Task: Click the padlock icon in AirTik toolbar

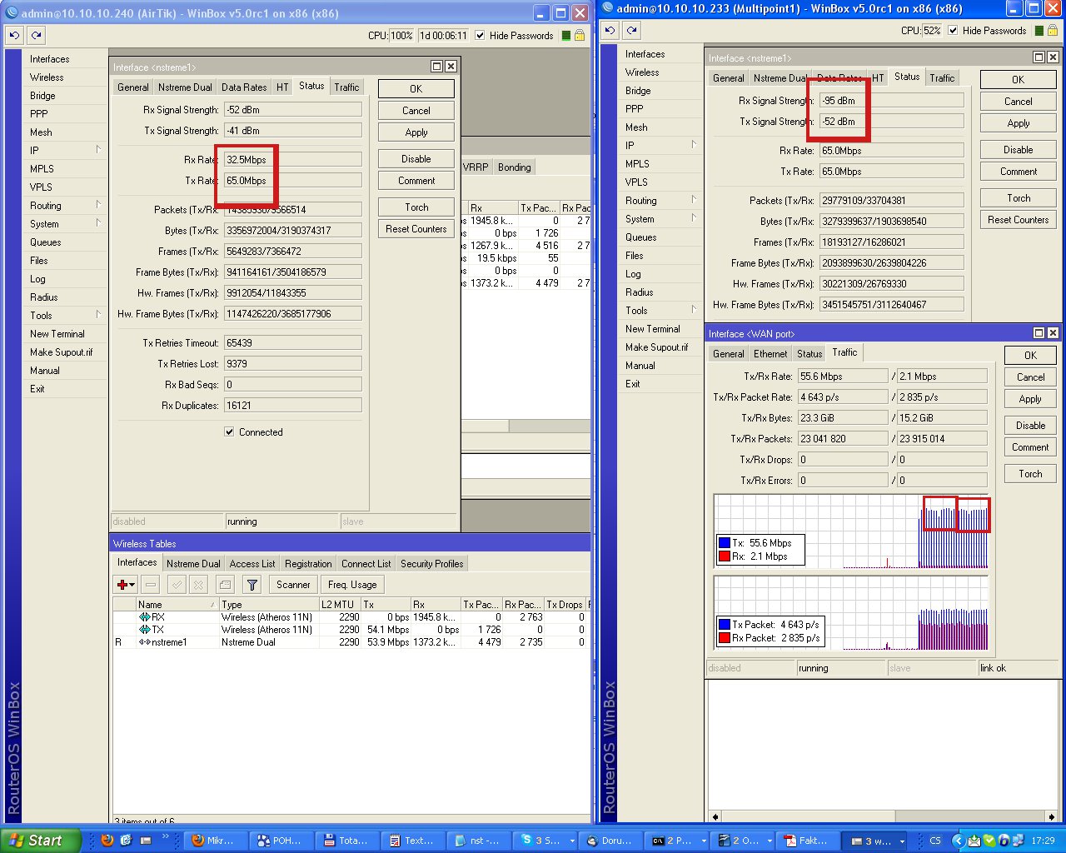Action: pos(580,35)
